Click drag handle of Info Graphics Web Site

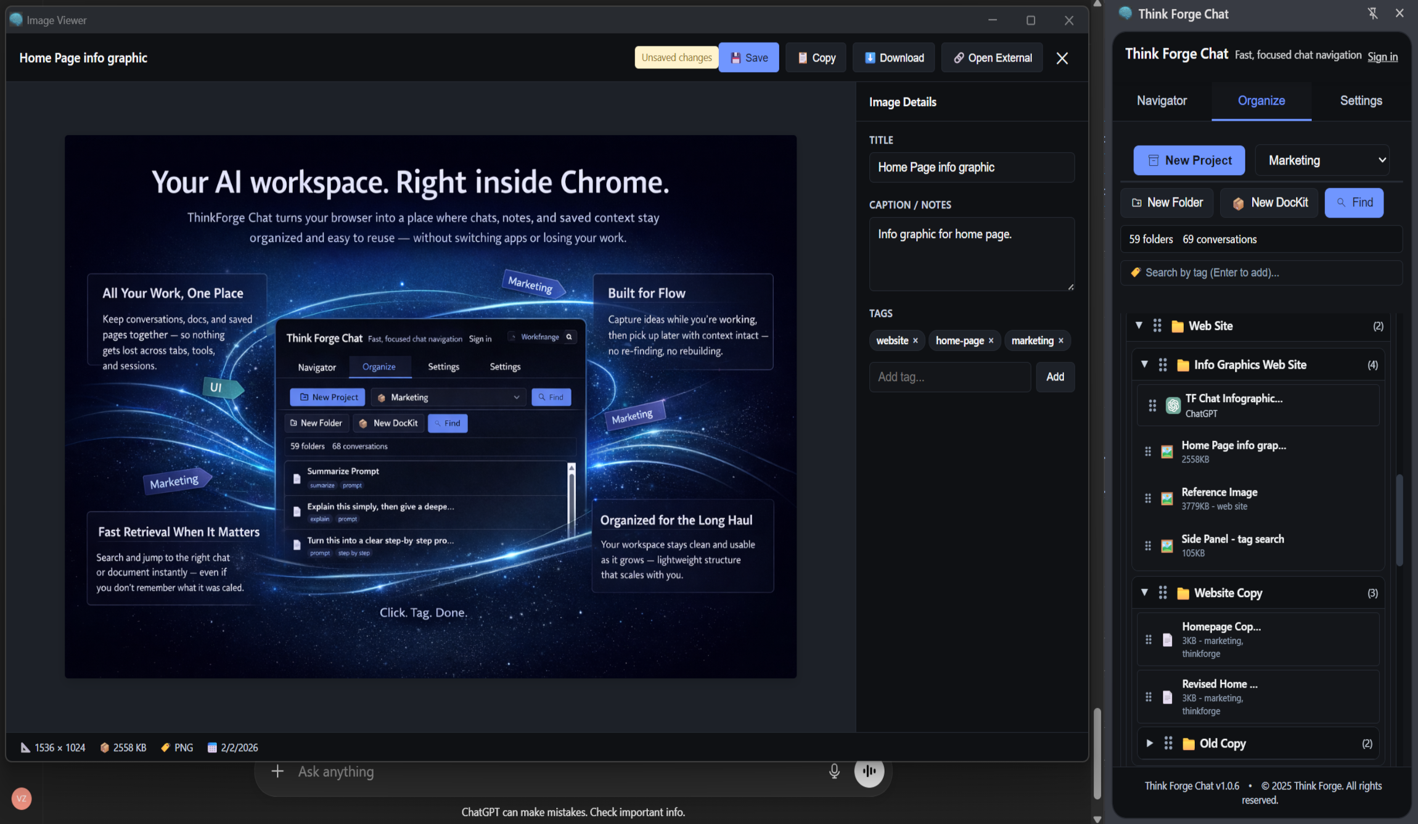[1163, 365]
